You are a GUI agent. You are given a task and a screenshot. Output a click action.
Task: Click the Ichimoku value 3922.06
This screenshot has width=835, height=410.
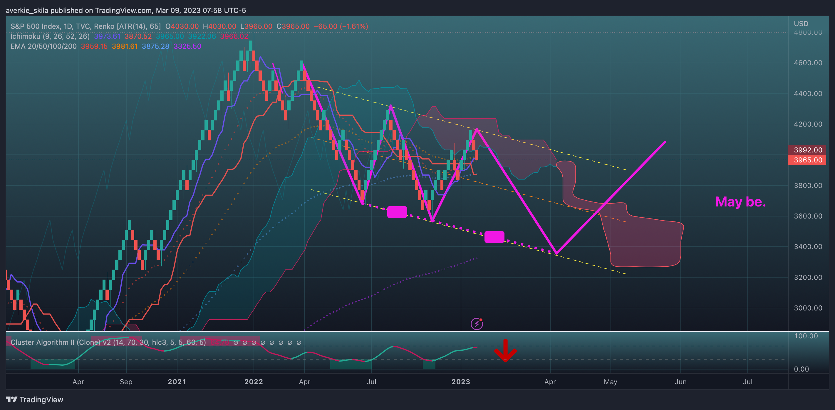(x=202, y=36)
